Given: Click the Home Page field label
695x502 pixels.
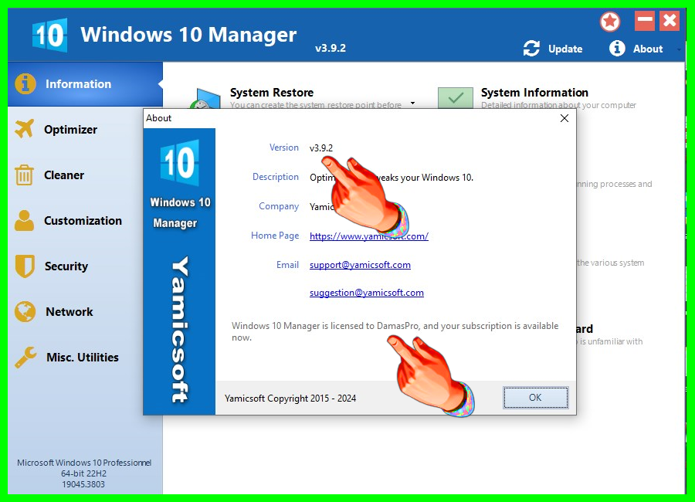Looking at the screenshot, I should pos(275,236).
